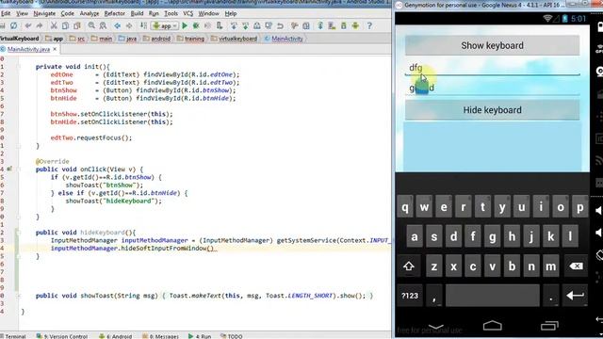This screenshot has height=339, width=603.
Task: Open Replace with the second magnifier icon
Action: (103, 25)
